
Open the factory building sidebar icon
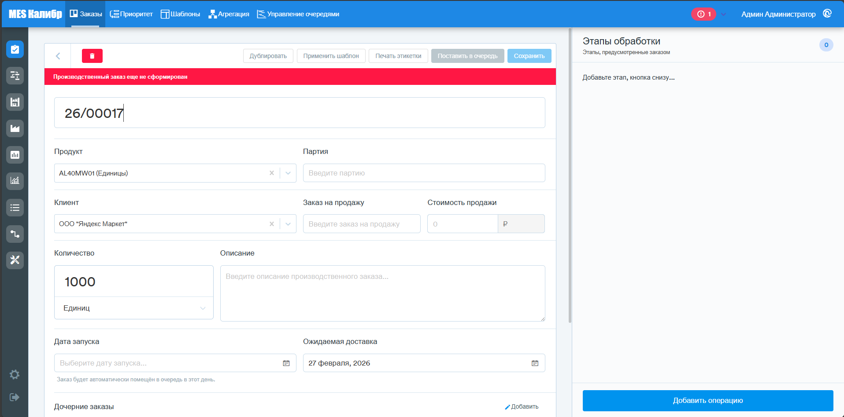15,102
